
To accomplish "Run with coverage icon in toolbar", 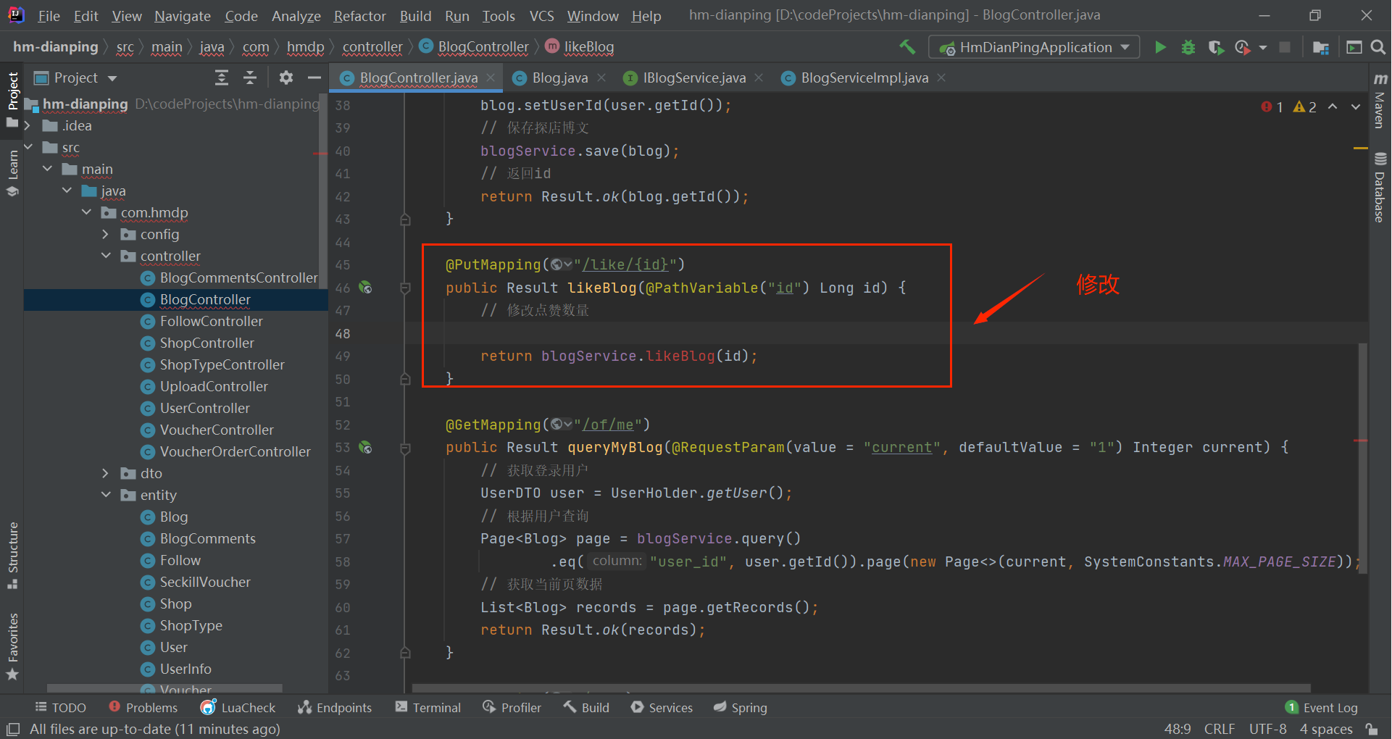I will (x=1216, y=47).
